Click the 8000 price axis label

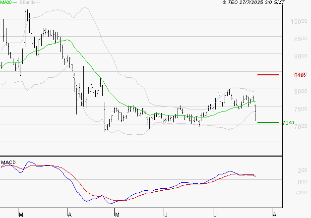[298, 92]
